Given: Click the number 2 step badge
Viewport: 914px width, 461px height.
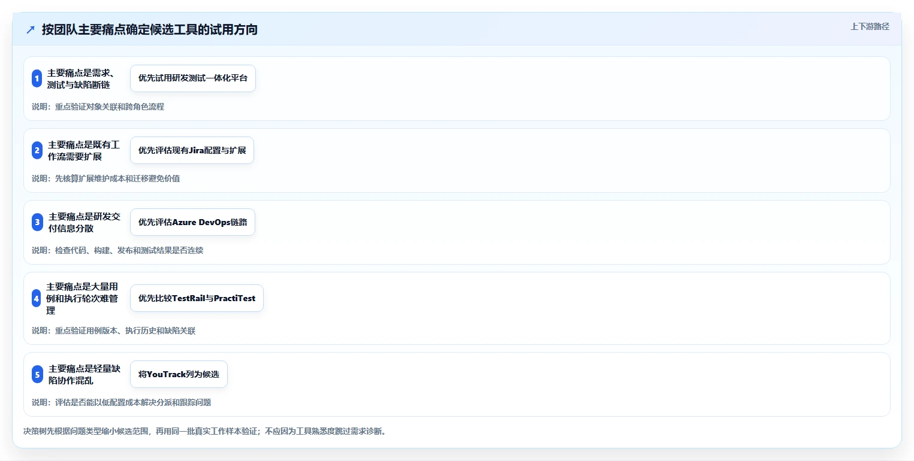Looking at the screenshot, I should 37,150.
